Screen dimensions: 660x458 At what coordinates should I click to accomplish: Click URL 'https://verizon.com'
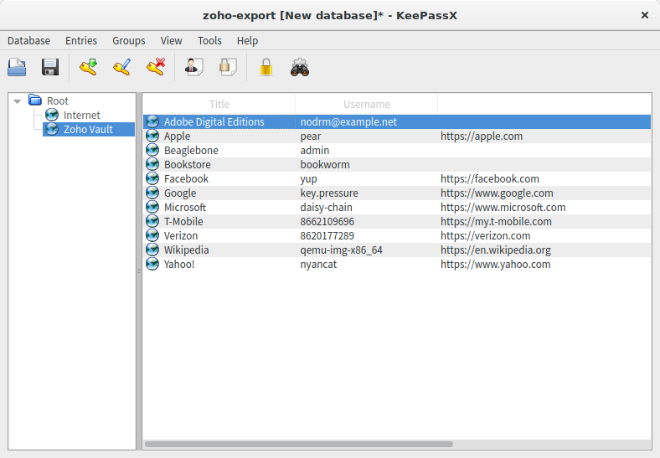pos(485,236)
